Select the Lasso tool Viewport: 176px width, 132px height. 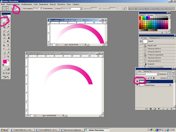click(4, 24)
